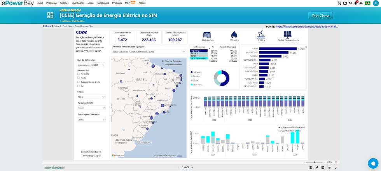Select Quantidade de Usinas chart radio
The height and width of the screenshot is (171, 381).
(x=279, y=131)
